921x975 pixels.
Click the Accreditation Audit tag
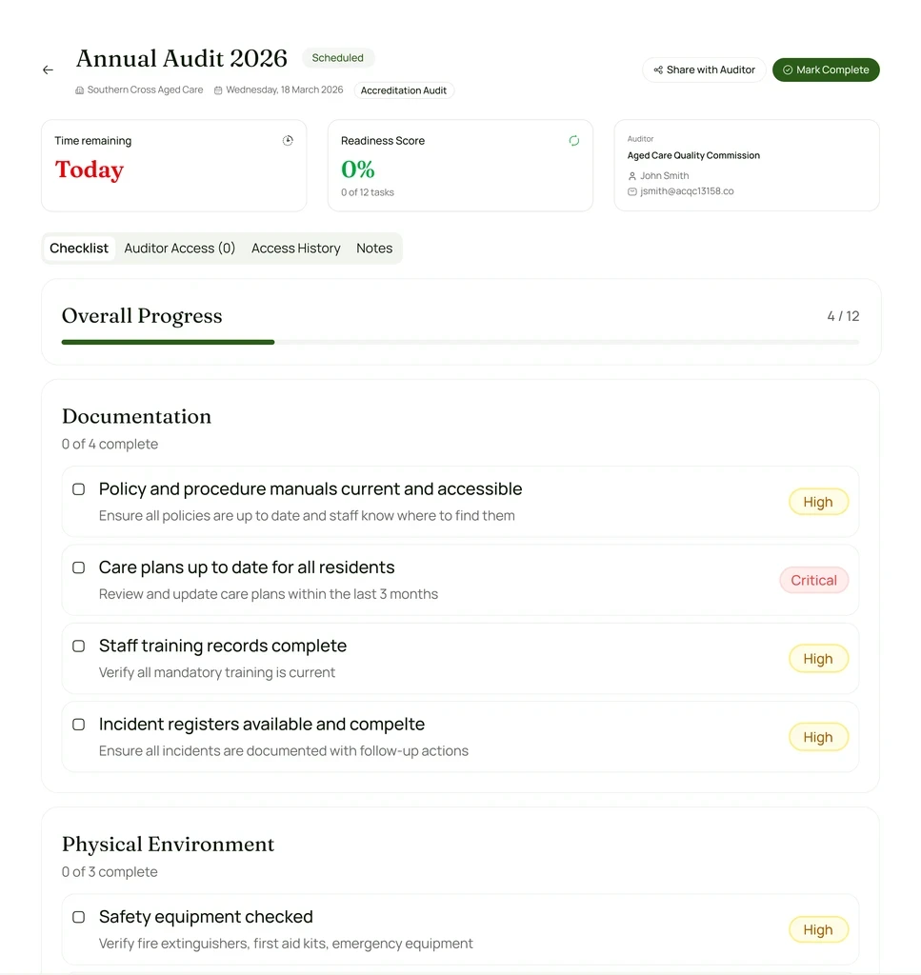point(404,90)
